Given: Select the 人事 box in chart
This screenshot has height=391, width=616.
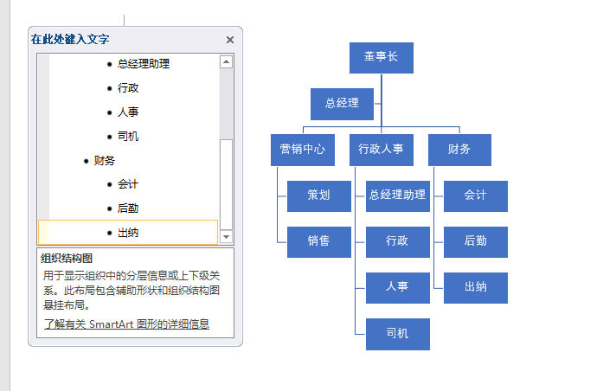Looking at the screenshot, I should pos(398,288).
